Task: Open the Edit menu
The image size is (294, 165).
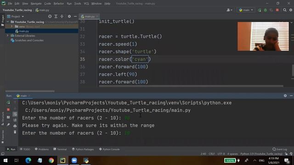Action: pos(17,4)
